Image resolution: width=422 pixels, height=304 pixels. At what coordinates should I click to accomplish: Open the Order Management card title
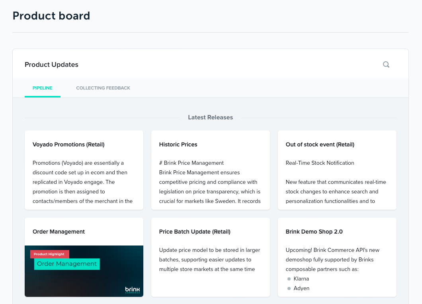click(x=59, y=232)
